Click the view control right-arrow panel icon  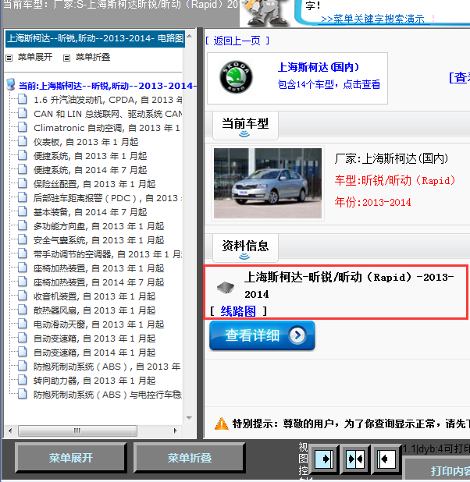(x=324, y=459)
